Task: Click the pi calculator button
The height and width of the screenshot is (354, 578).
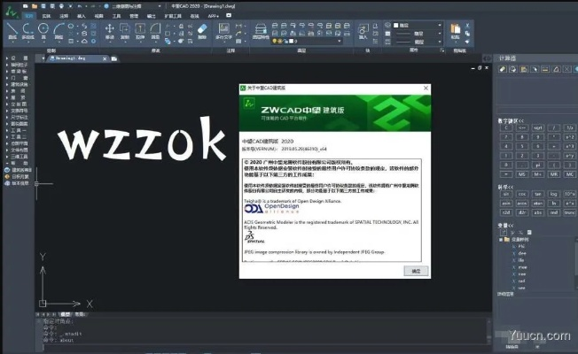Action: pyautogui.click(x=538, y=165)
